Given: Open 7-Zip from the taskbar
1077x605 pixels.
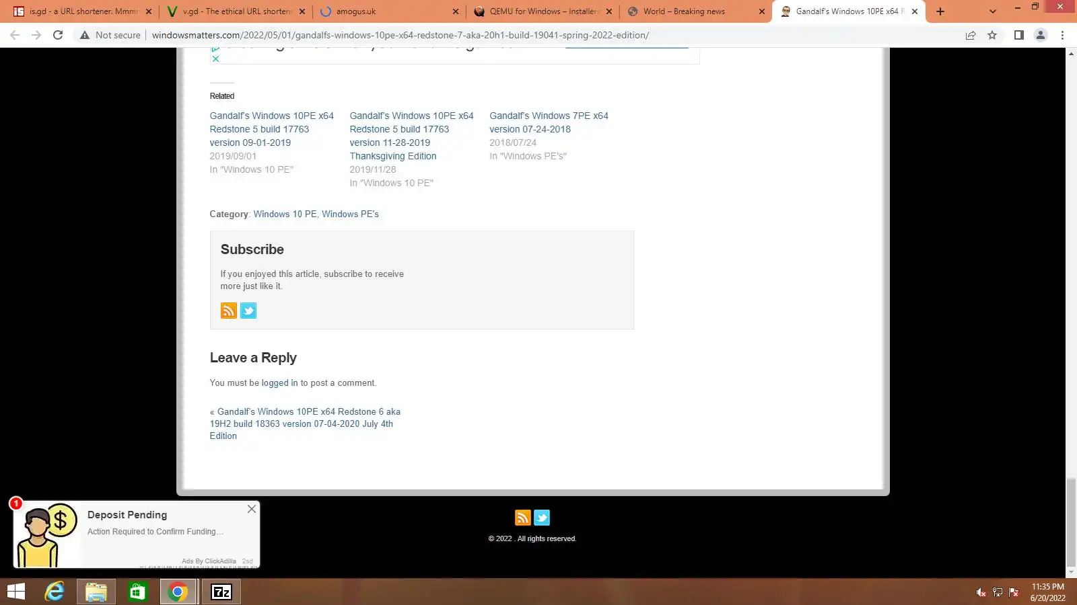Looking at the screenshot, I should click(x=221, y=592).
